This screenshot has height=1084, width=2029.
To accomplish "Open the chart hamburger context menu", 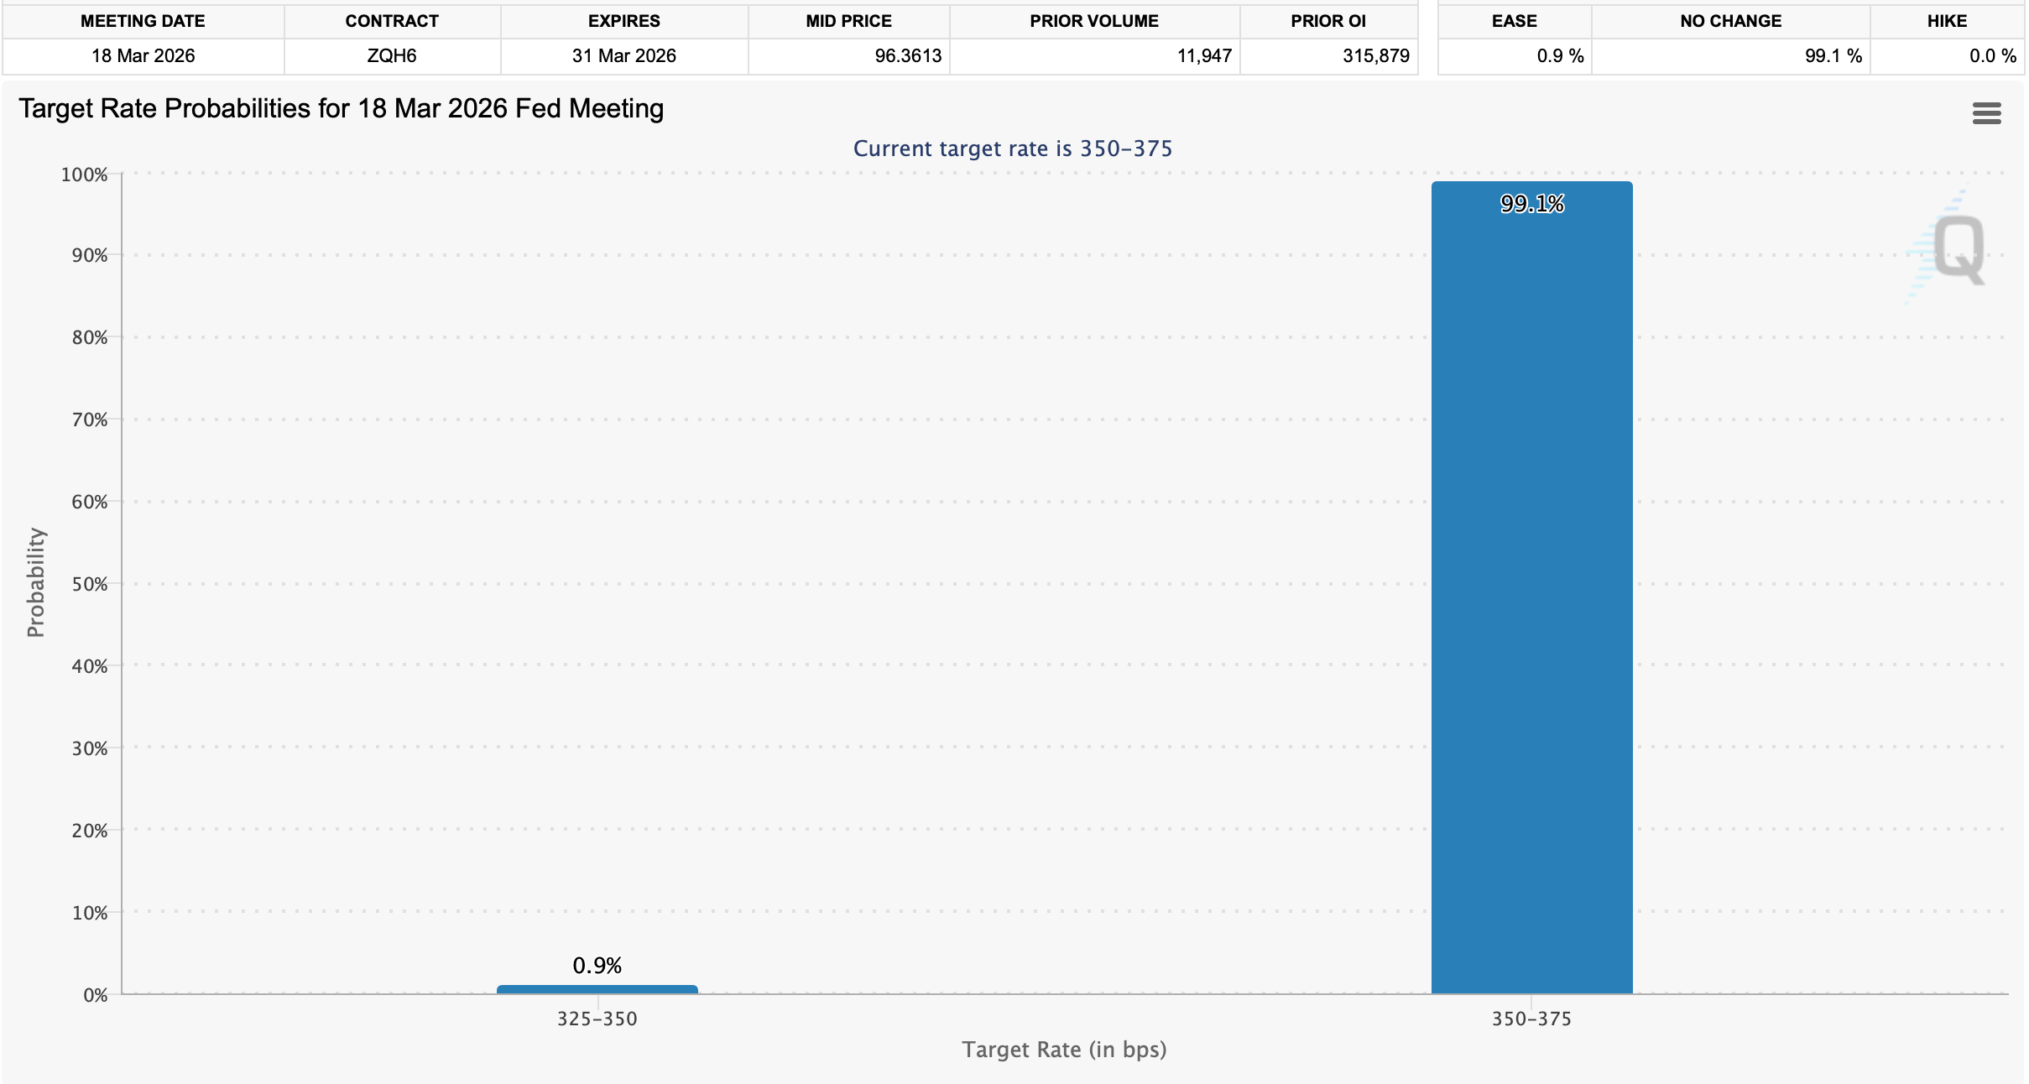I will click(1985, 113).
